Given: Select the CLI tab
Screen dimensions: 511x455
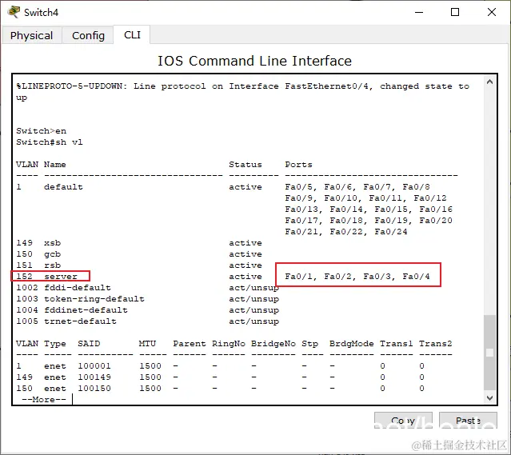Looking at the screenshot, I should [132, 34].
